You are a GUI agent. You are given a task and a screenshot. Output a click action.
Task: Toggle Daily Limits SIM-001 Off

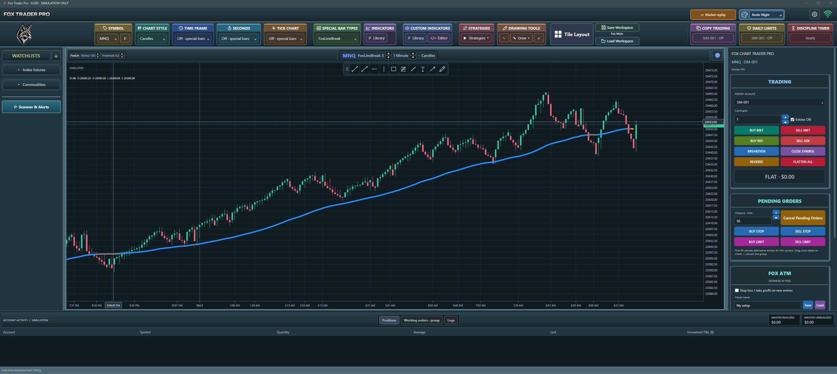point(762,38)
